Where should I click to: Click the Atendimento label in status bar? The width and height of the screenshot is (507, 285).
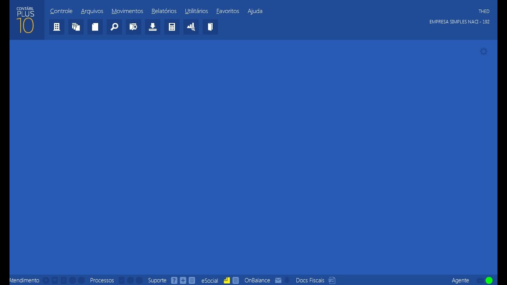(x=25, y=280)
